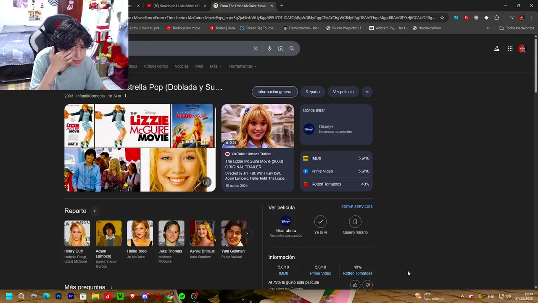This screenshot has width=538, height=303.
Task: Open the 'Más' search filter dropdown
Action: [x=216, y=66]
